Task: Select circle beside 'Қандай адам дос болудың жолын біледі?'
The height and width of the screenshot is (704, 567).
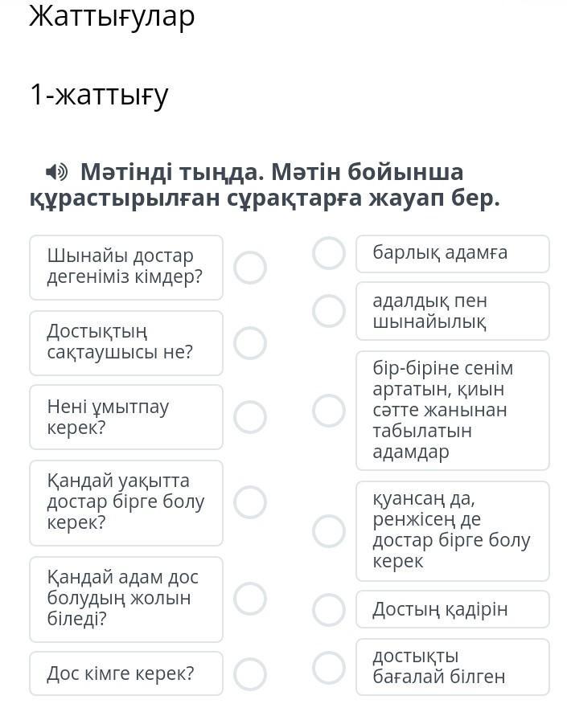Action: coord(250,599)
